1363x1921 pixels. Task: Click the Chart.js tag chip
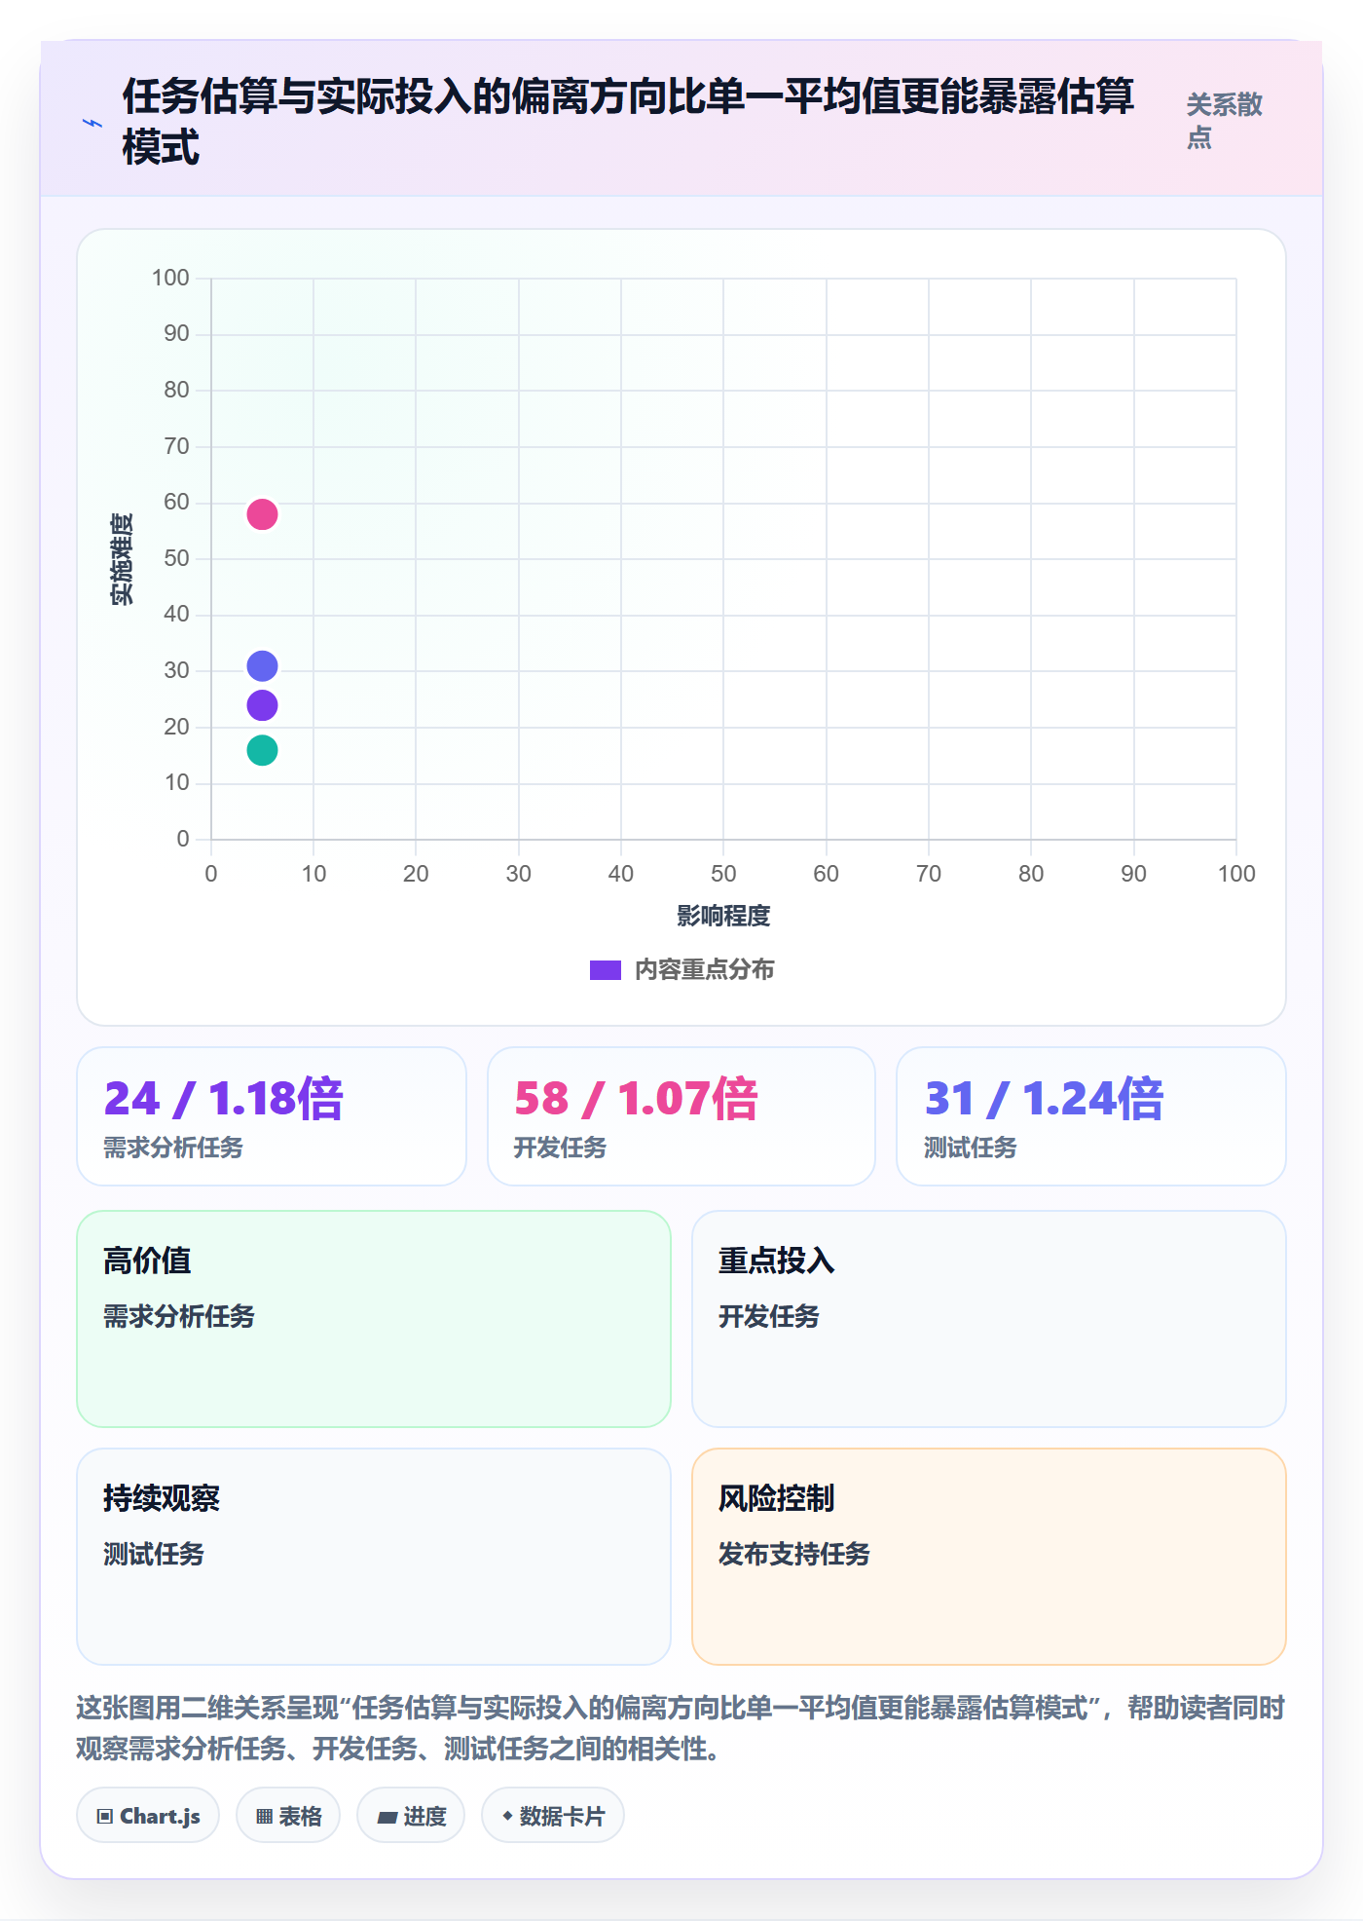coord(148,1816)
